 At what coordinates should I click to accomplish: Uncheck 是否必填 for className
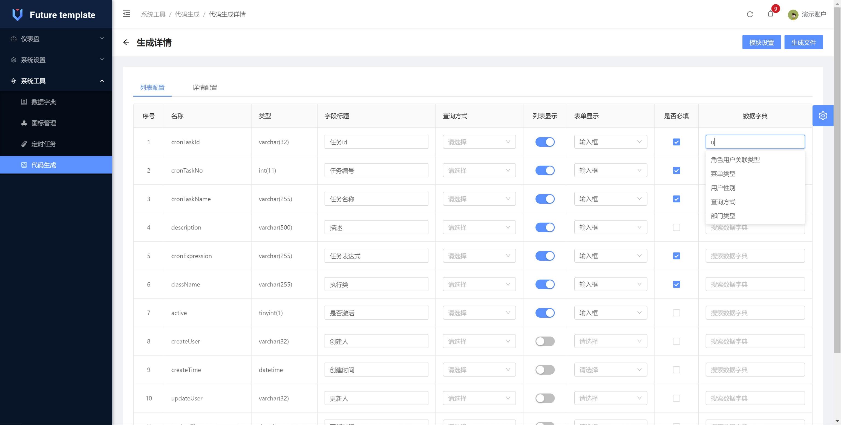pyautogui.click(x=676, y=285)
